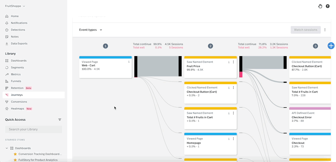Open Retention Beta section

(x=34, y=88)
